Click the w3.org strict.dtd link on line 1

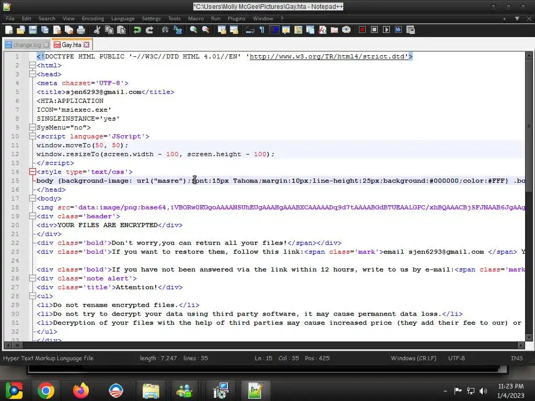[329, 56]
